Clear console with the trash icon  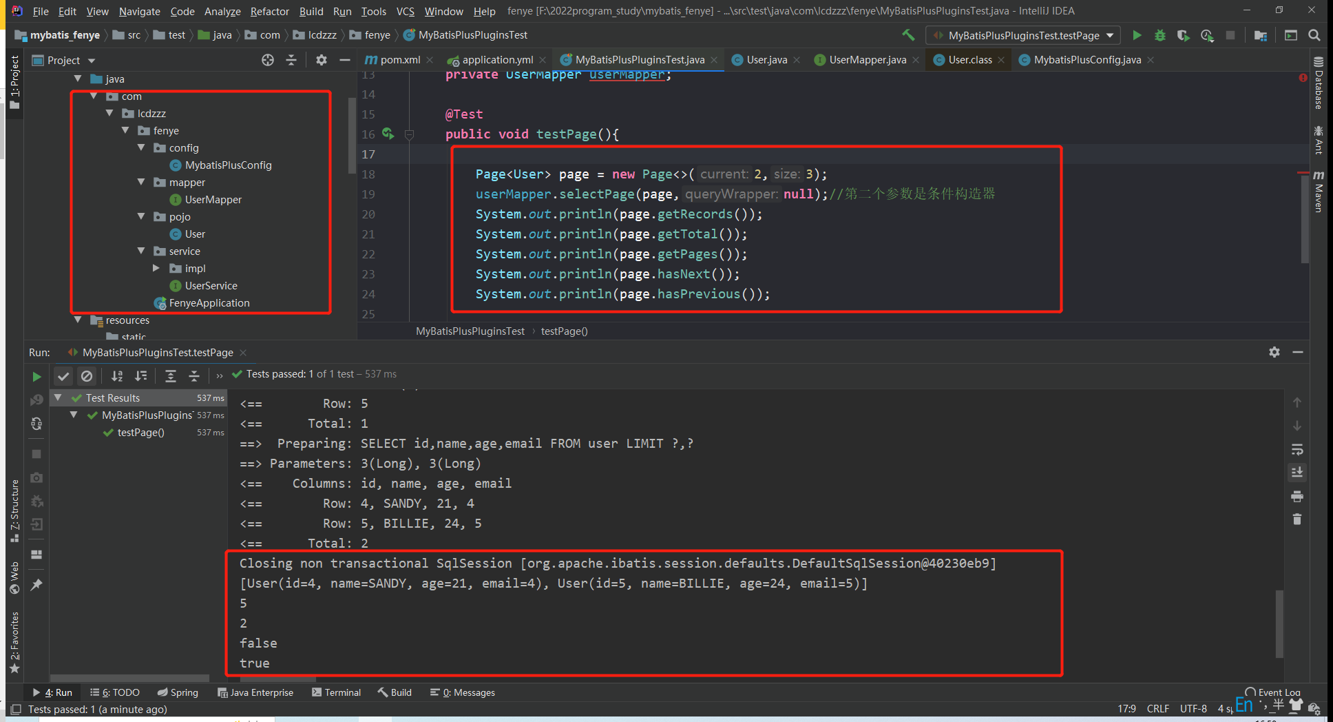pyautogui.click(x=1297, y=519)
